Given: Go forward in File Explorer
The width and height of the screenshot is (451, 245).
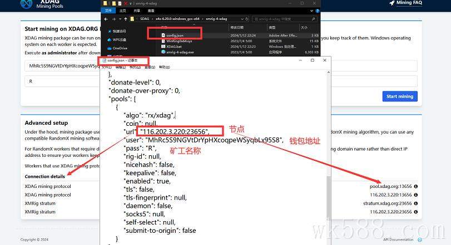Looking at the screenshot, I should coord(113,19).
